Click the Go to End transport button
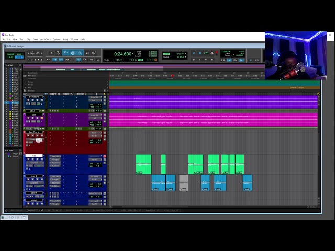This screenshot has width=335, height=251. click(212, 60)
